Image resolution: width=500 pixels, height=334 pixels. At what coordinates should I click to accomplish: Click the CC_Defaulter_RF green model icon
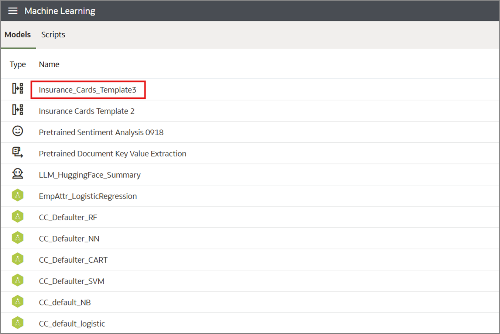tap(17, 217)
